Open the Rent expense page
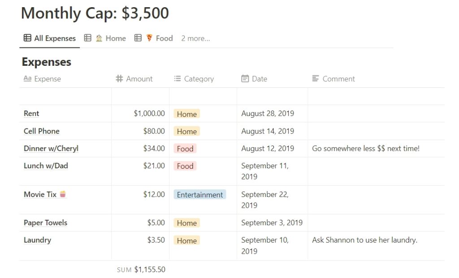Screen dimensions: 459x278 click(x=31, y=113)
